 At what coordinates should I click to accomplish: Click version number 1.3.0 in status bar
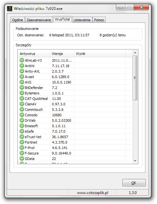[133, 192]
